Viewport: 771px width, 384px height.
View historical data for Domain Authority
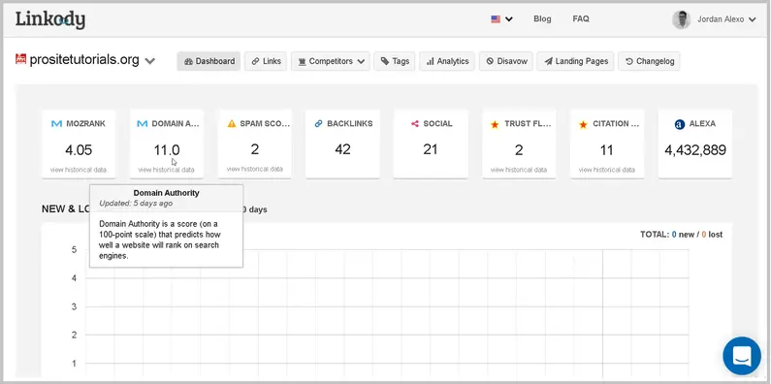click(166, 170)
